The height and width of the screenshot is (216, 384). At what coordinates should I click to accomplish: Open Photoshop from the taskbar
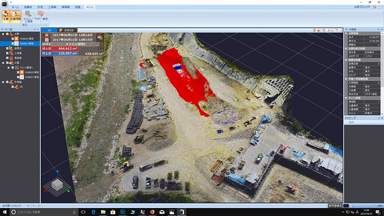pos(123,212)
